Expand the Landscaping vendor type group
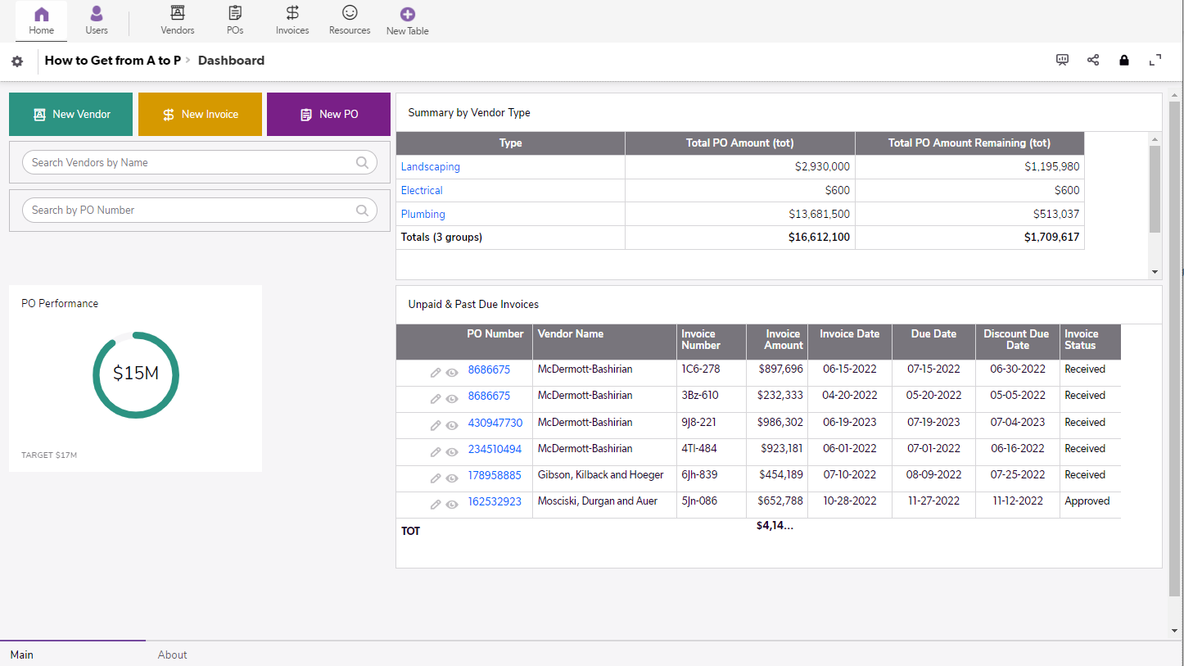This screenshot has width=1184, height=666. pos(430,166)
